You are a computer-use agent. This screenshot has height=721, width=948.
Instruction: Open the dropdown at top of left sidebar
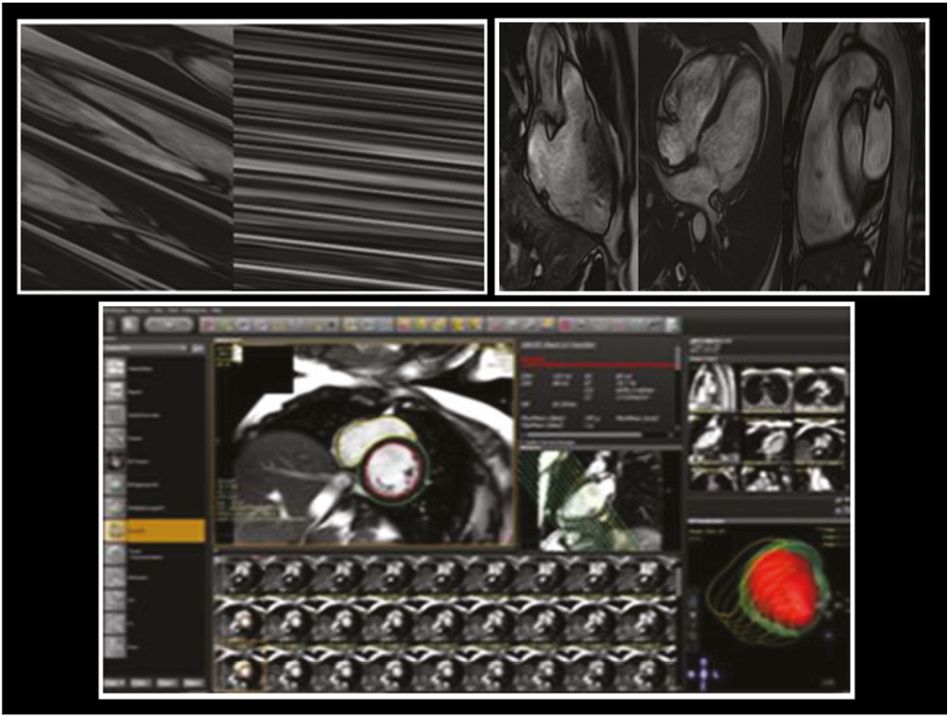[145, 347]
